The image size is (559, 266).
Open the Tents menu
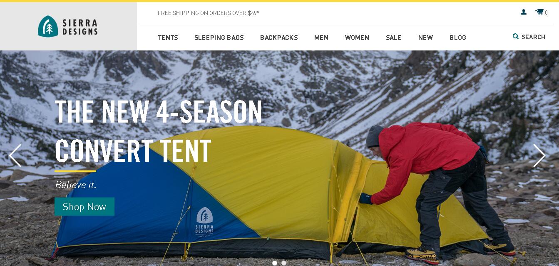168,38
